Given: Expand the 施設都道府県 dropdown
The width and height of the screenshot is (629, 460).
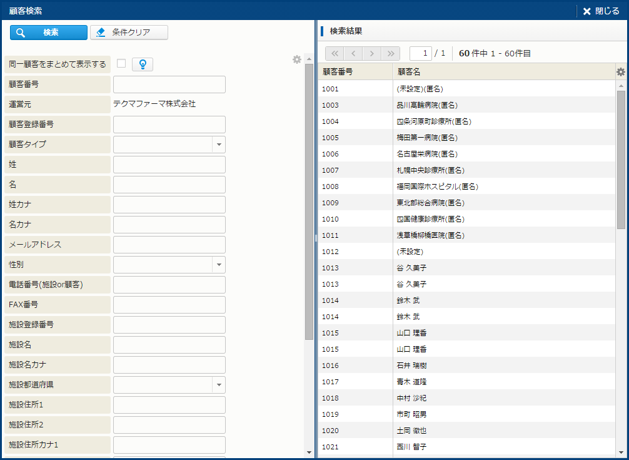Looking at the screenshot, I should point(219,385).
